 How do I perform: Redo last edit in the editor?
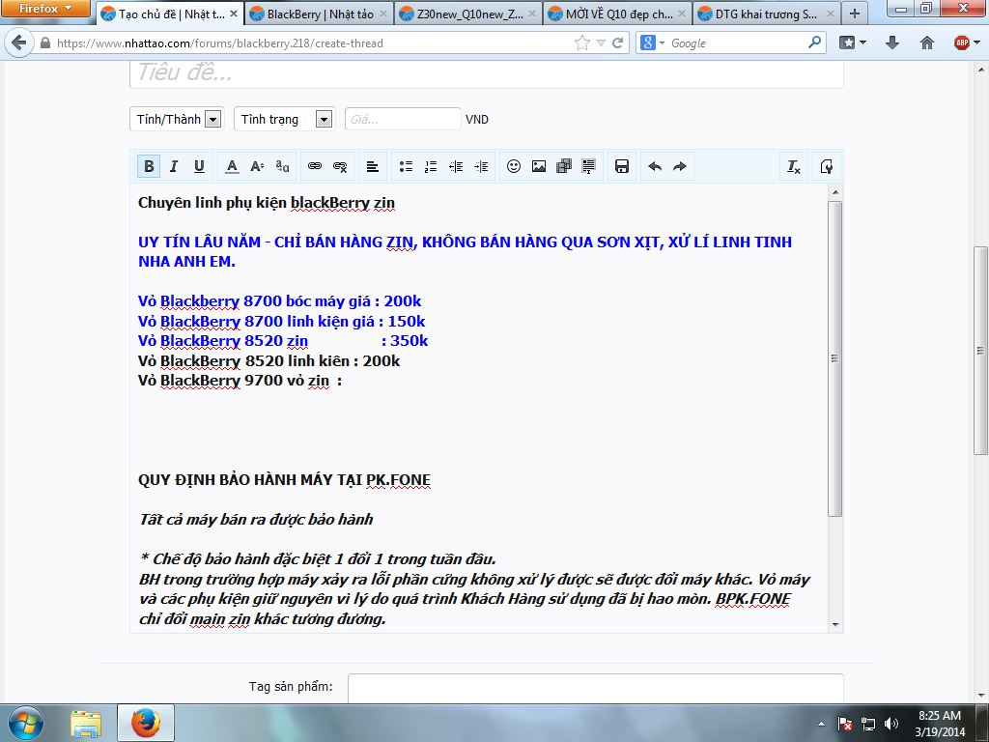(x=679, y=166)
